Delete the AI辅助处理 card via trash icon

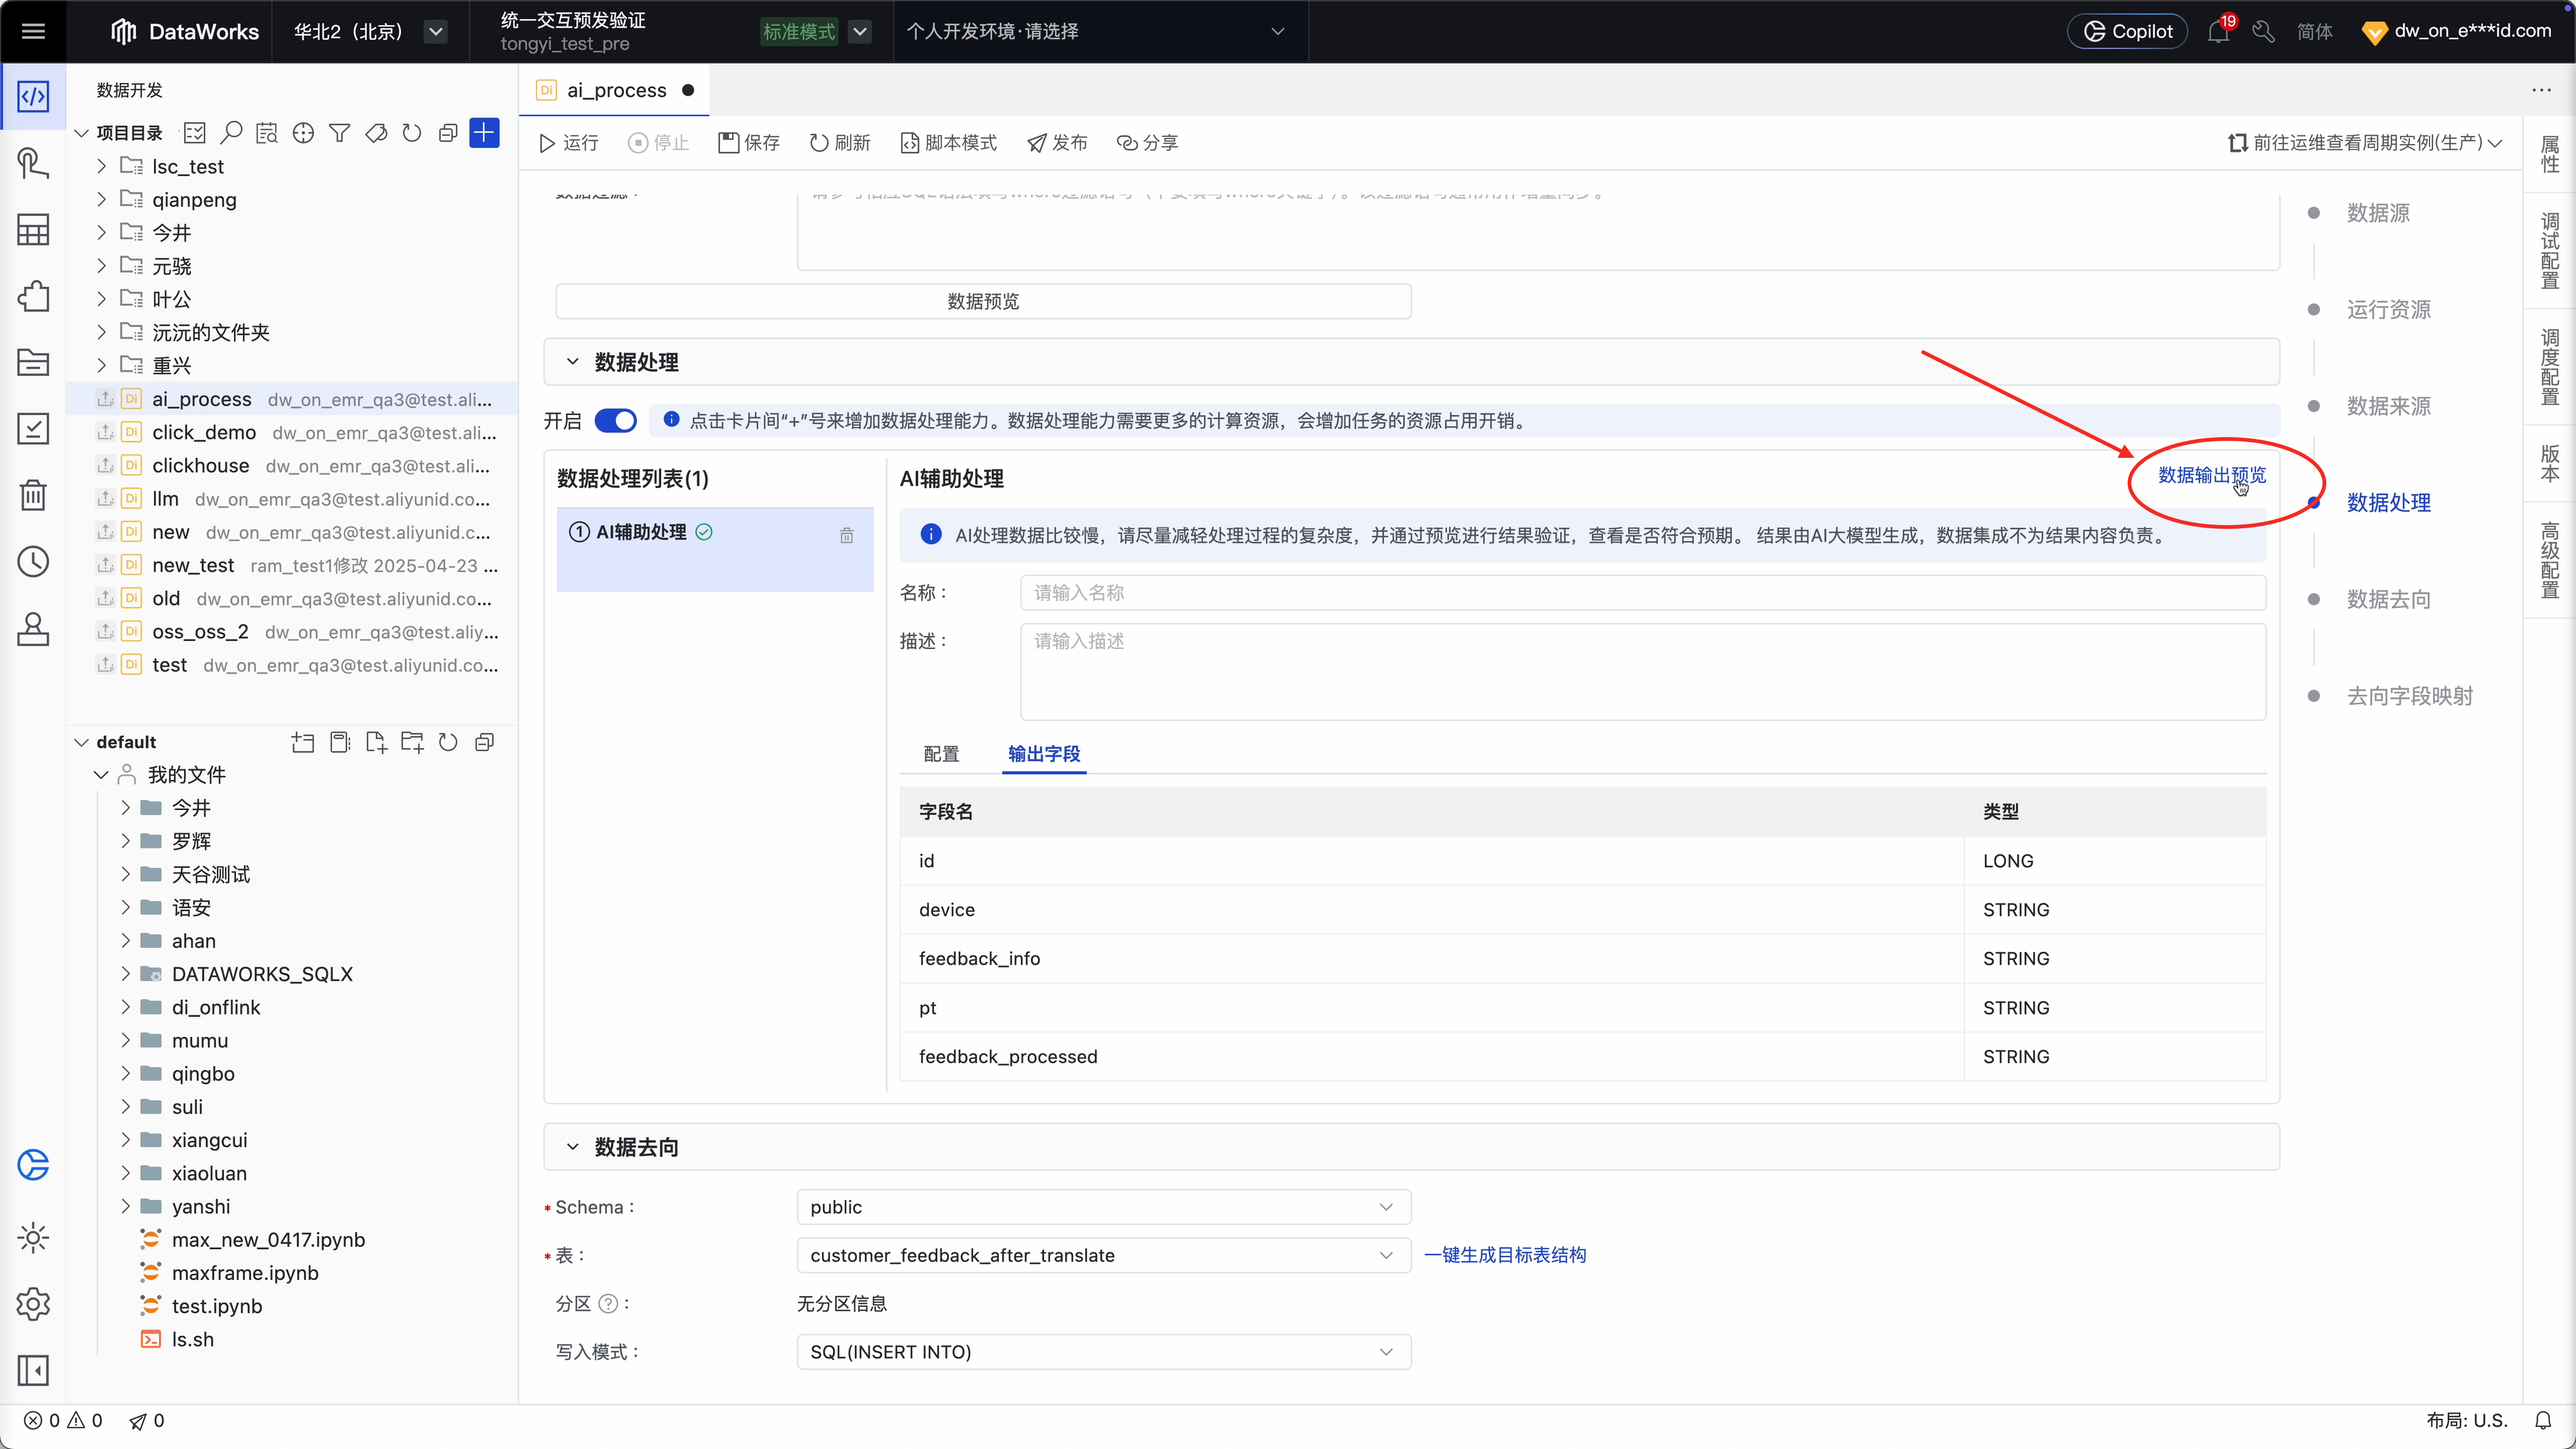click(x=846, y=535)
